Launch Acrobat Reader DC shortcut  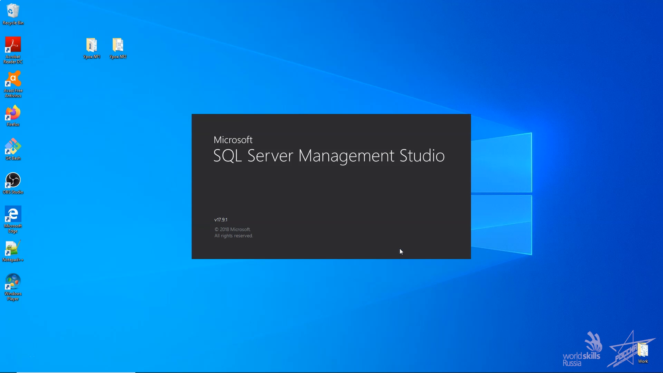13,50
